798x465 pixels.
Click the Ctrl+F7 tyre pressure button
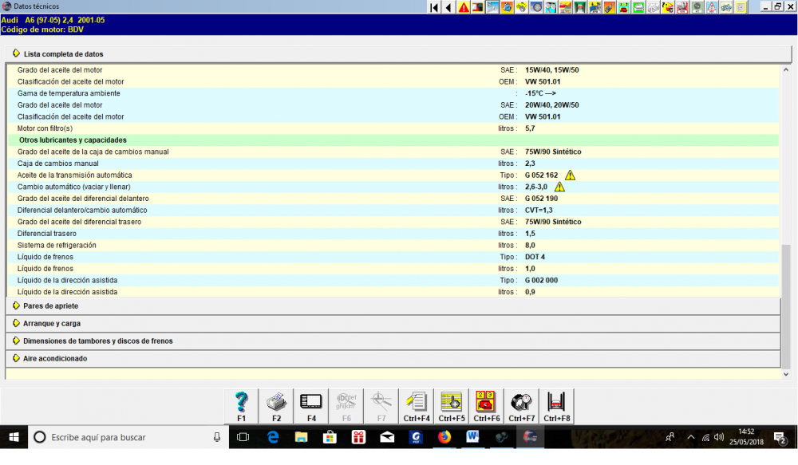(522, 406)
